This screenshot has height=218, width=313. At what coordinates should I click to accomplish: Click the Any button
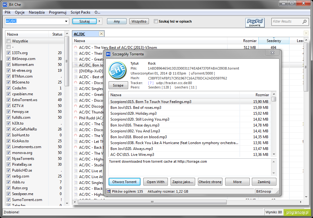pyautogui.click(x=117, y=21)
